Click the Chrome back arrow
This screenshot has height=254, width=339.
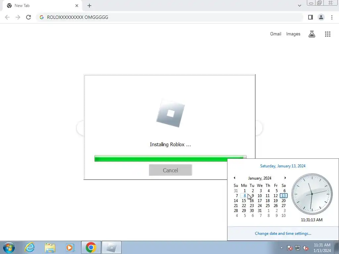point(7,17)
